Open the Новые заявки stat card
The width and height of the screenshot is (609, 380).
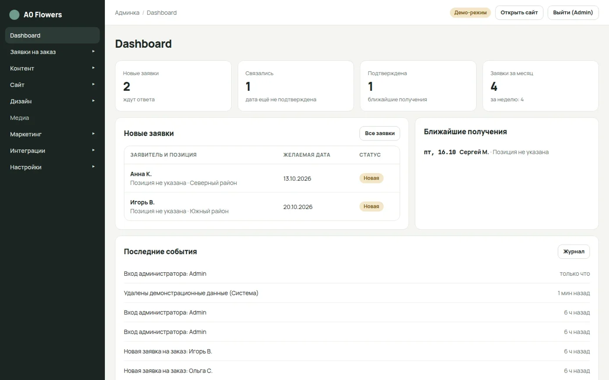point(173,86)
